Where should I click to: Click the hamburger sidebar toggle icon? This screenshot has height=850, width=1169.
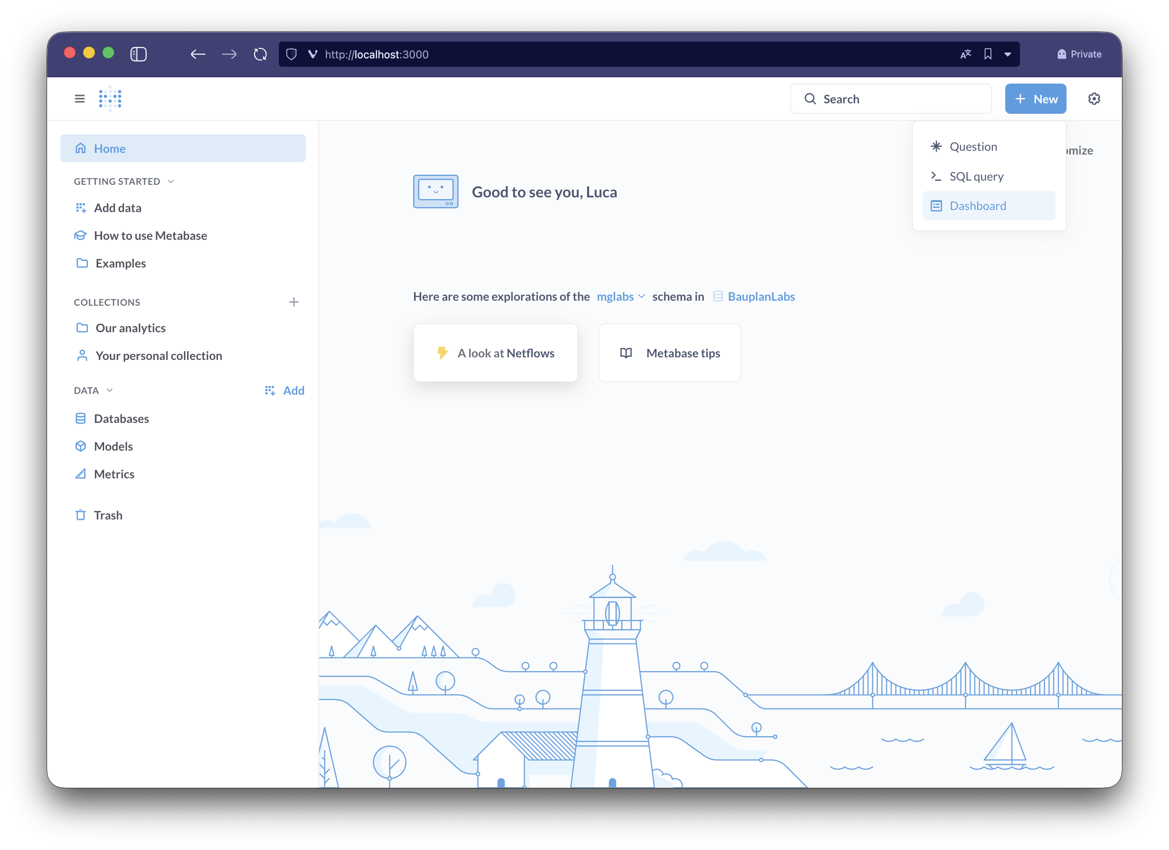tap(79, 98)
